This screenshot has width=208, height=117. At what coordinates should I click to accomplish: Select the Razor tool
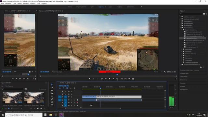(52, 93)
